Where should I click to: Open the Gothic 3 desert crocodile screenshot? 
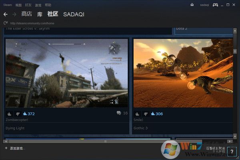click(183, 73)
